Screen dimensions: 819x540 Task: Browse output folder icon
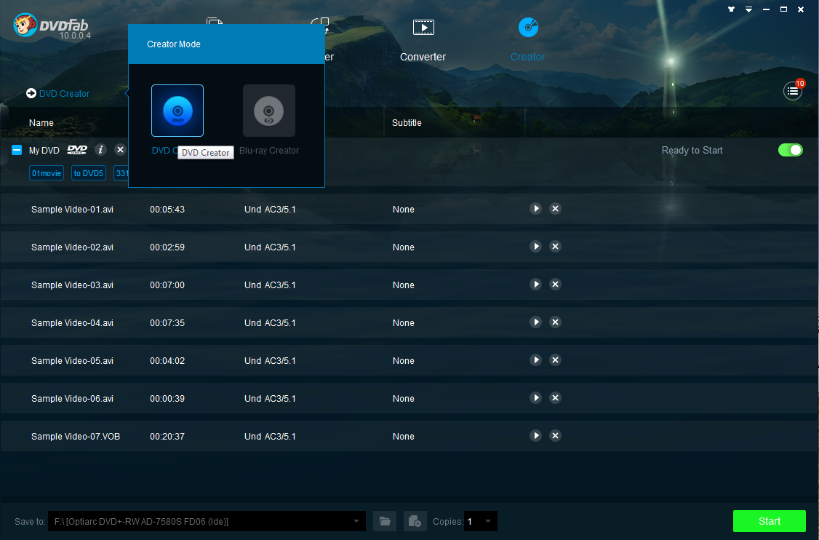coord(385,521)
